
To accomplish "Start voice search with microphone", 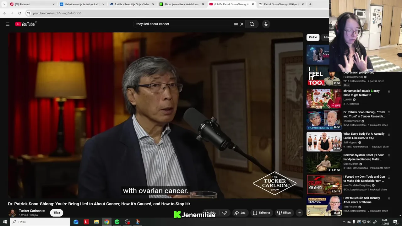I will point(266,24).
